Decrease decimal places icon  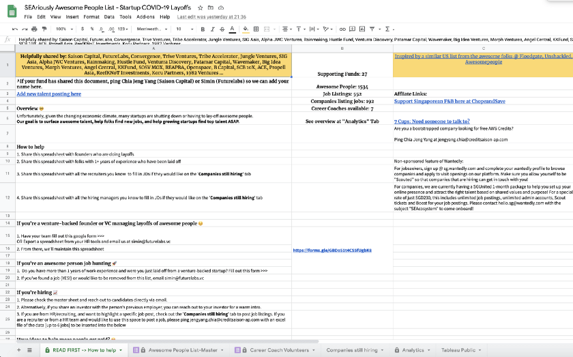101,29
